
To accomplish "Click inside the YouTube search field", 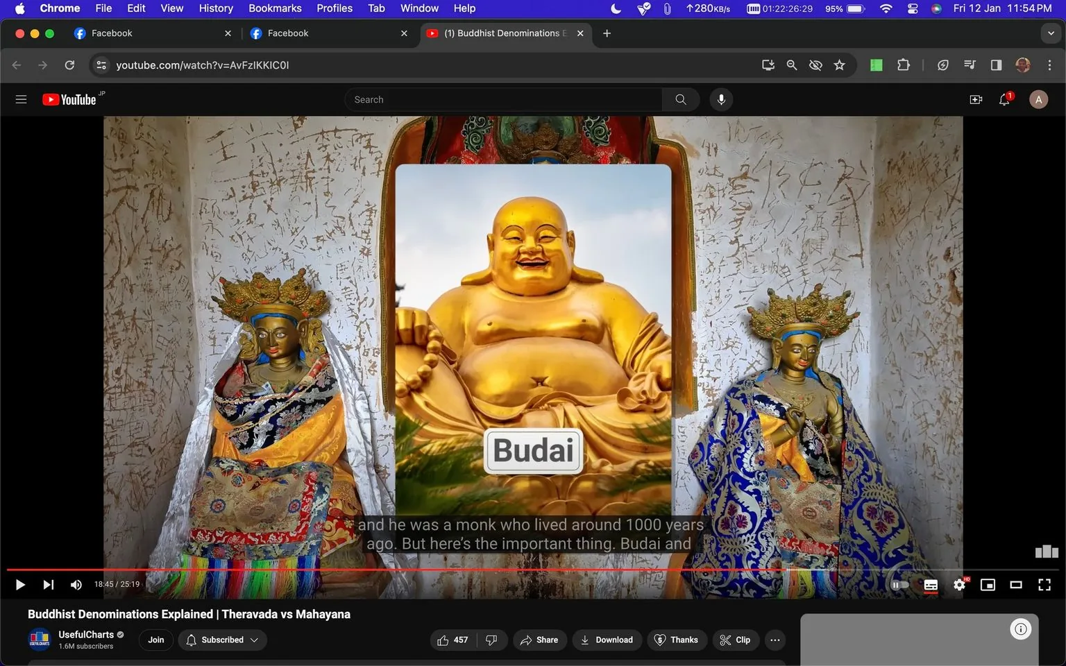I will point(503,99).
